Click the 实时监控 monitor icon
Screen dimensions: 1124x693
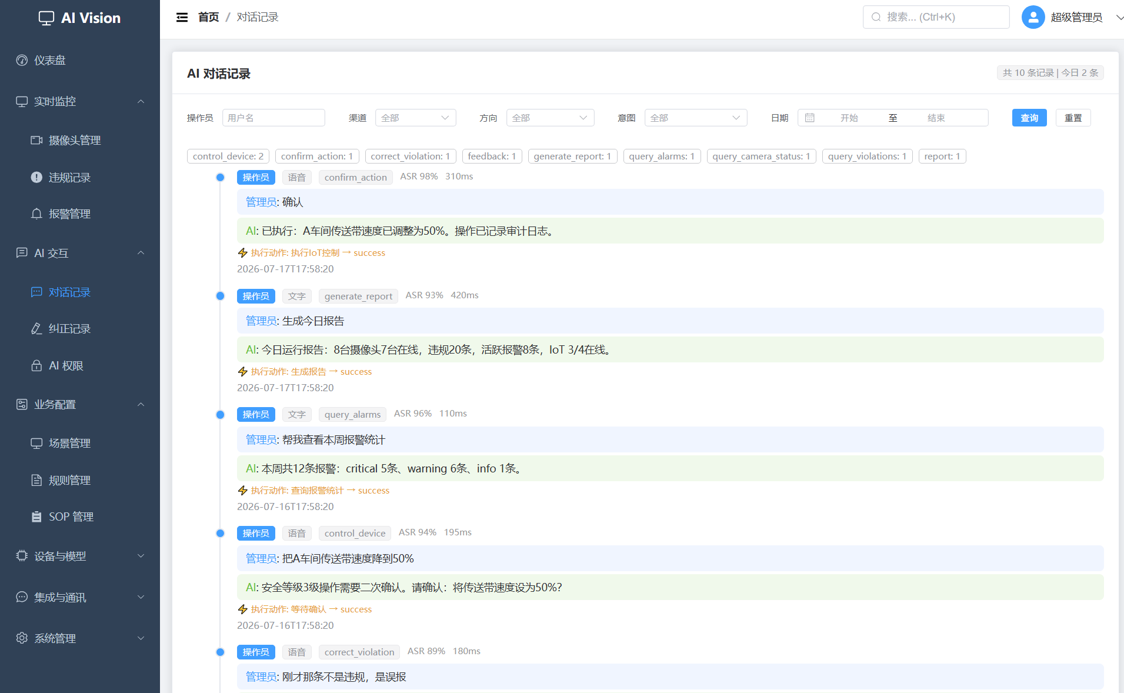point(22,101)
